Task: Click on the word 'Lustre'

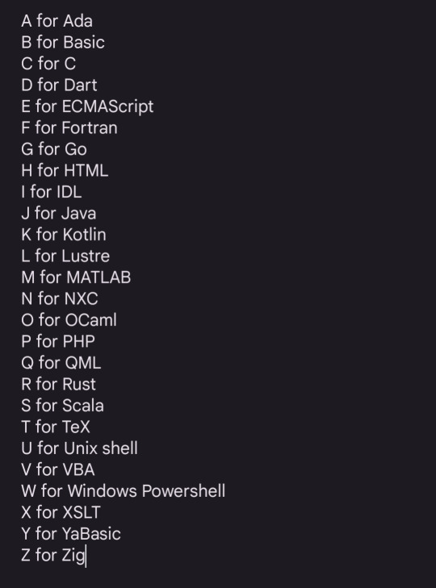Action: coord(86,256)
